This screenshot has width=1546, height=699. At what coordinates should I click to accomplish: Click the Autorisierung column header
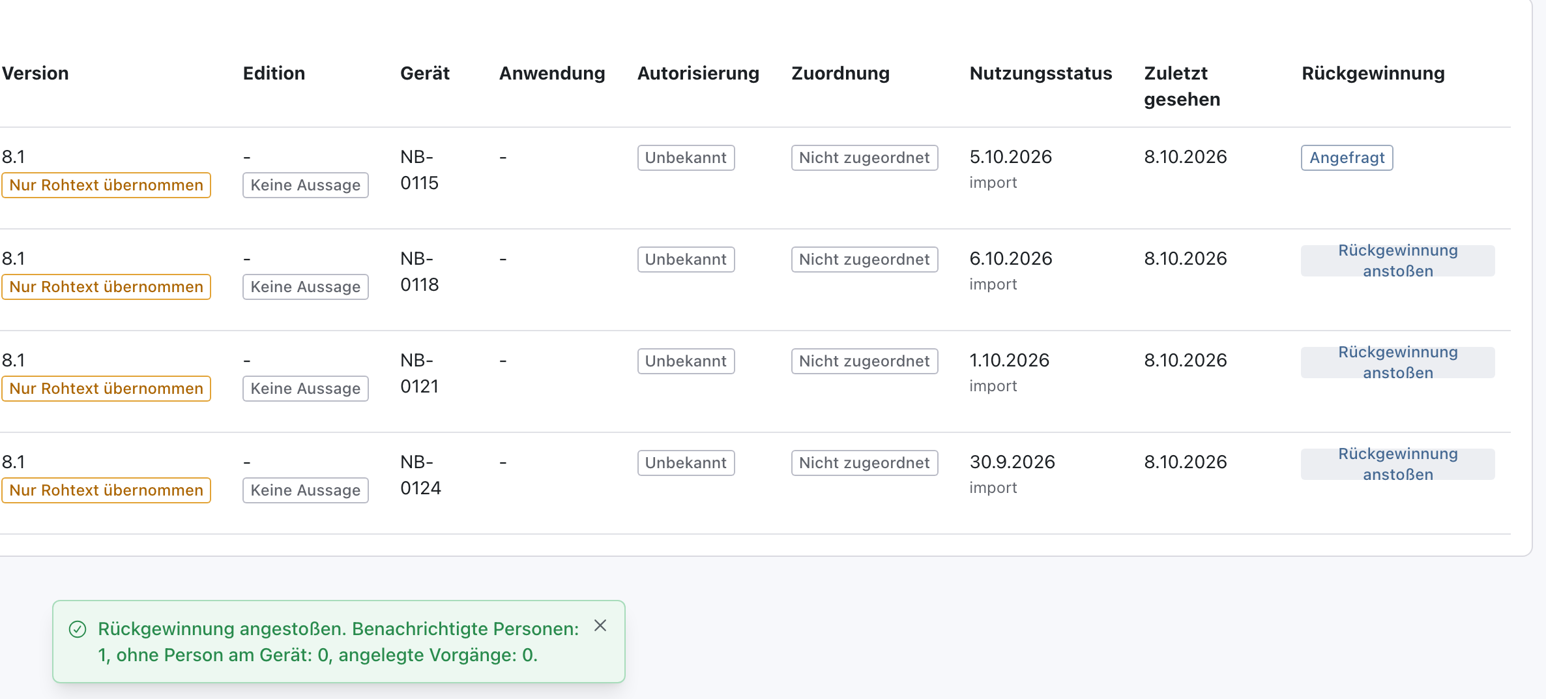coord(698,73)
